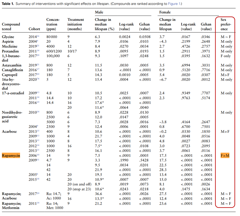Open the Rapamycin 2015 cohort citation 18
Viewport: 240px width, 216px height.
pyautogui.click(x=37, y=179)
